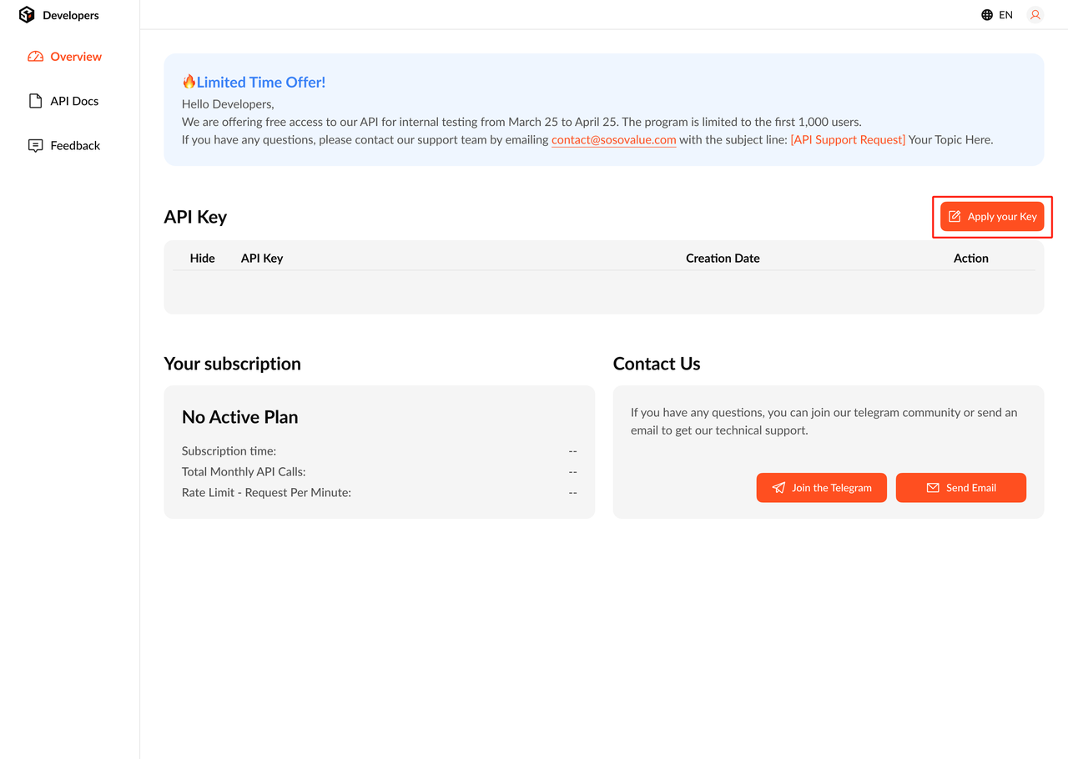Image resolution: width=1068 pixels, height=759 pixels.
Task: Click the API Docs document icon
Action: (35, 101)
